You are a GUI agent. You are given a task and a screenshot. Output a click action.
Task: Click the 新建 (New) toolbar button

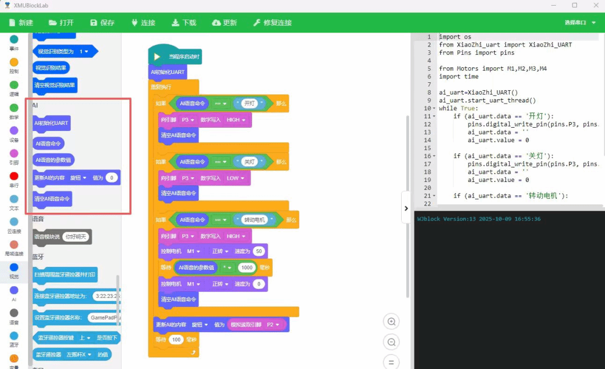[21, 23]
